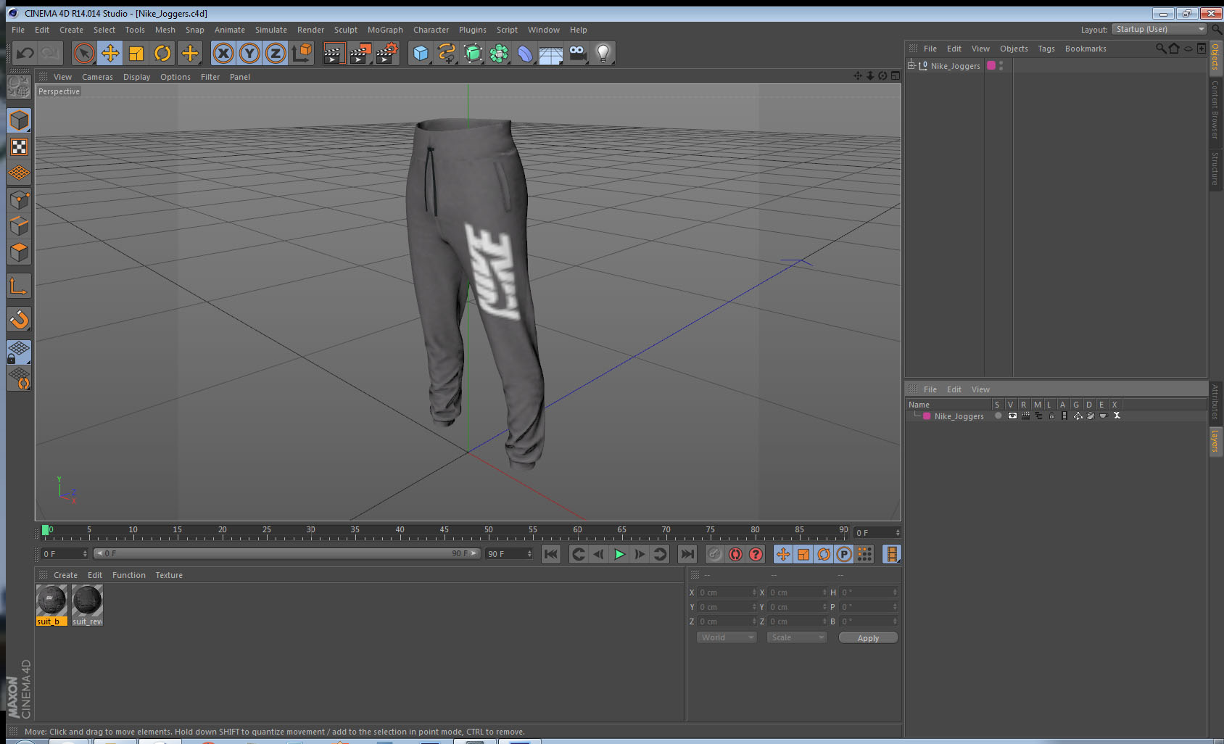Toggle Nike_Joggers layer view visibility
The height and width of the screenshot is (744, 1224).
(x=1012, y=416)
